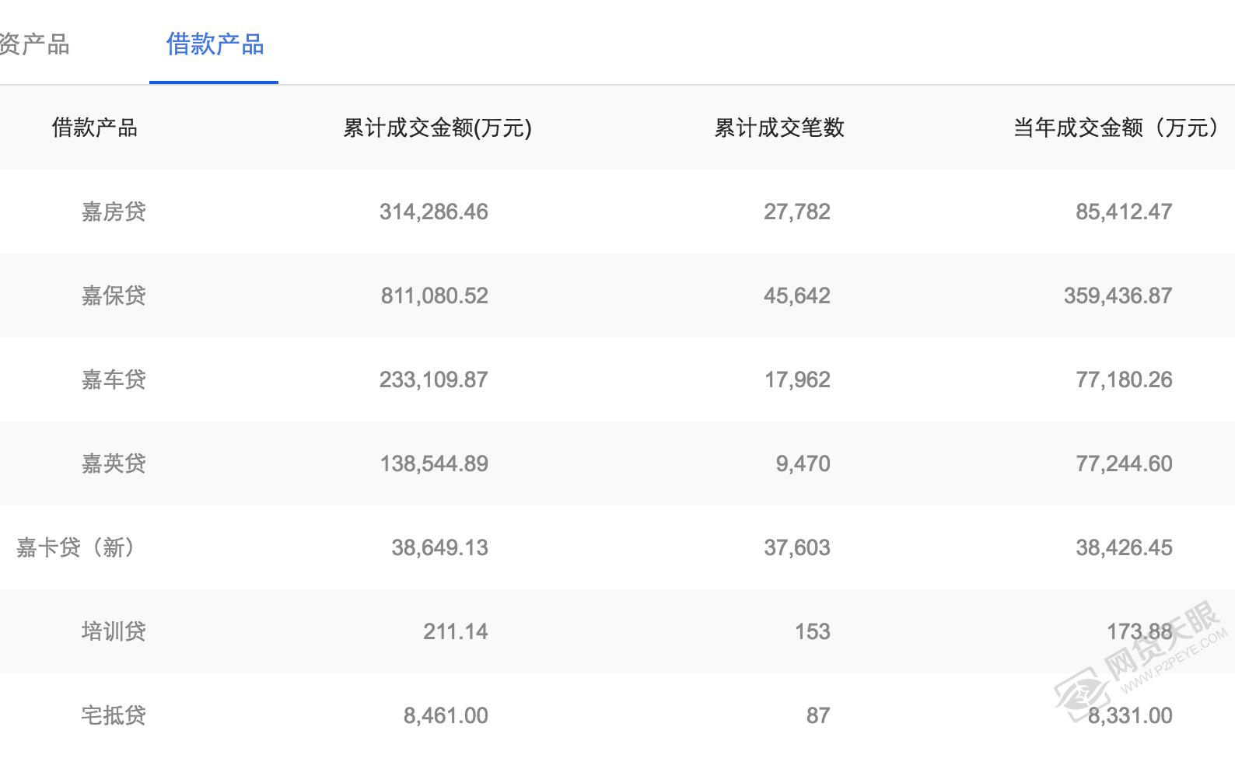
Task: Select the 嘉房贷 product name
Action: pos(114,211)
